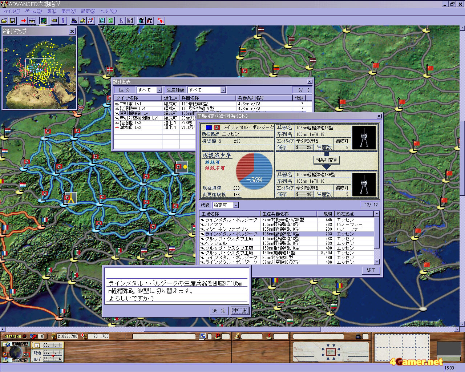
Task: Click the red flag icon in bottom bar
Action: tap(218, 336)
